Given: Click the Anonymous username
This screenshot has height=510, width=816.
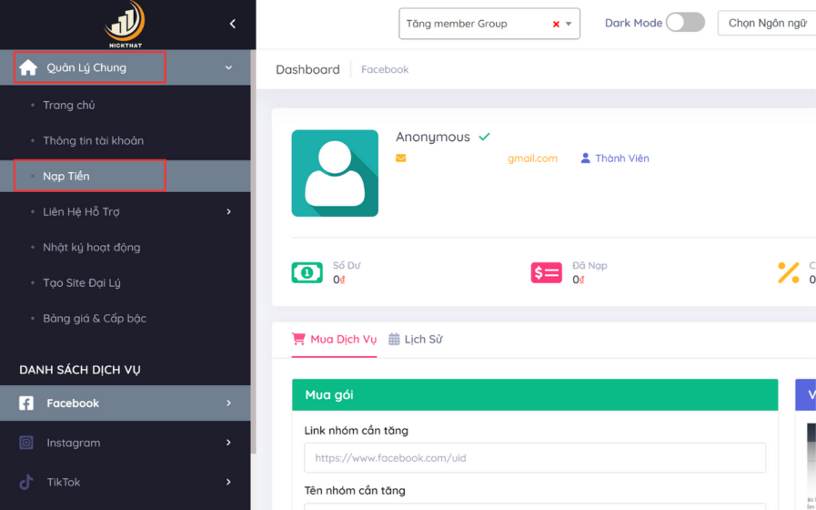Looking at the screenshot, I should click(x=432, y=137).
